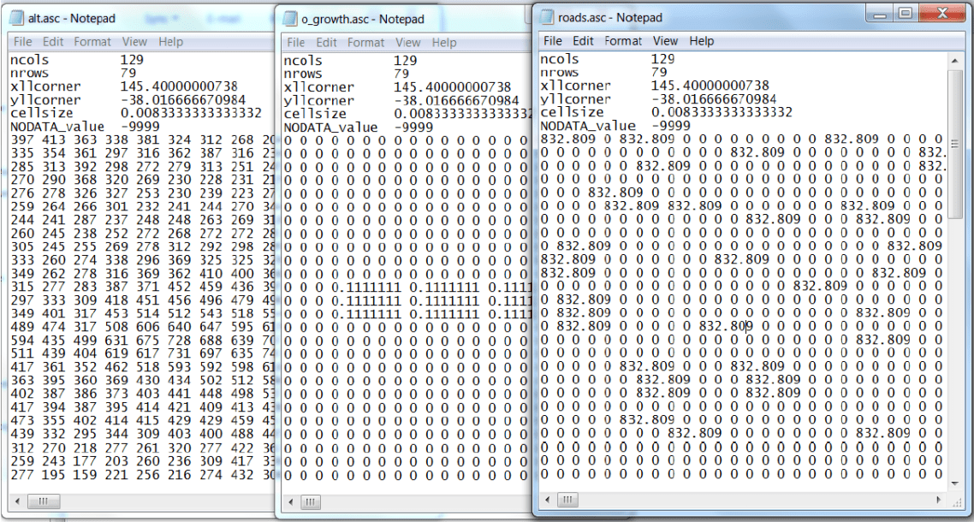Click left scroll arrow in alt.asc window
The width and height of the screenshot is (974, 522).
pos(15,501)
